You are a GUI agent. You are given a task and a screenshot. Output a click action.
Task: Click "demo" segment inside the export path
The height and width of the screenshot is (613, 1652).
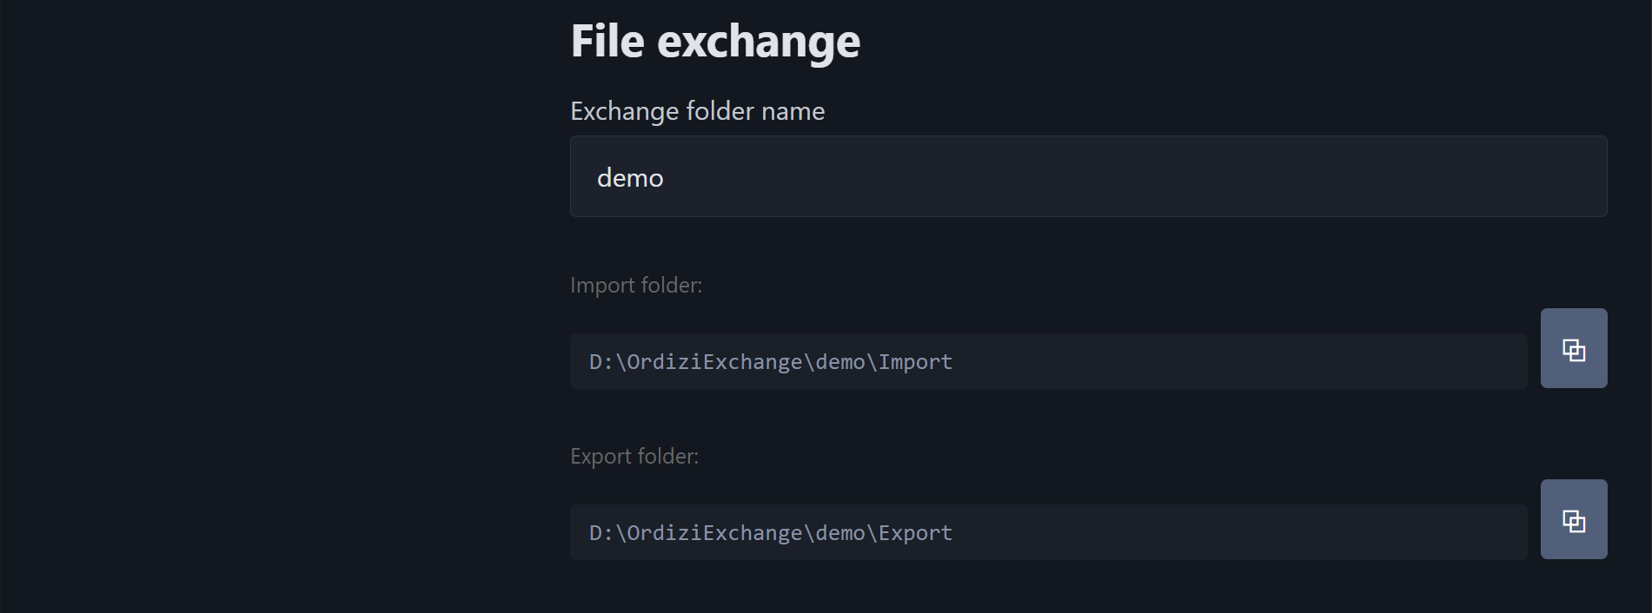839,533
